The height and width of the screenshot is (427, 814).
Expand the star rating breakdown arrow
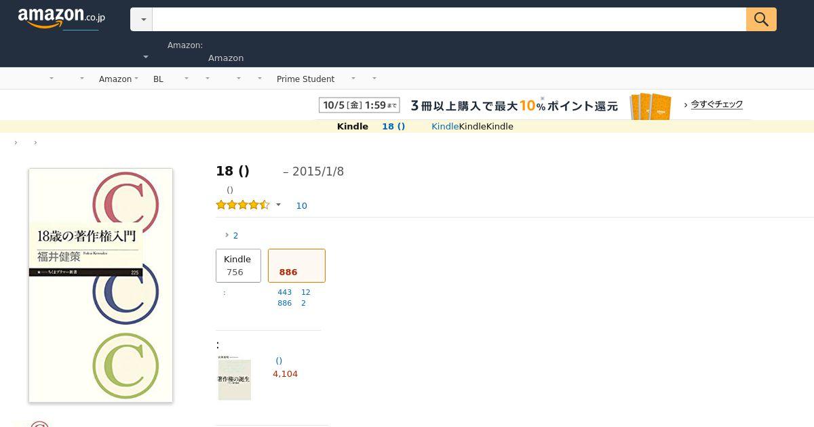pyautogui.click(x=278, y=205)
